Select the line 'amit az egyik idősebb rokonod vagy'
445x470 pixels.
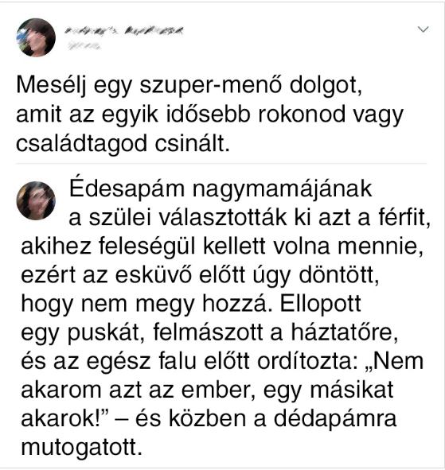tap(209, 115)
